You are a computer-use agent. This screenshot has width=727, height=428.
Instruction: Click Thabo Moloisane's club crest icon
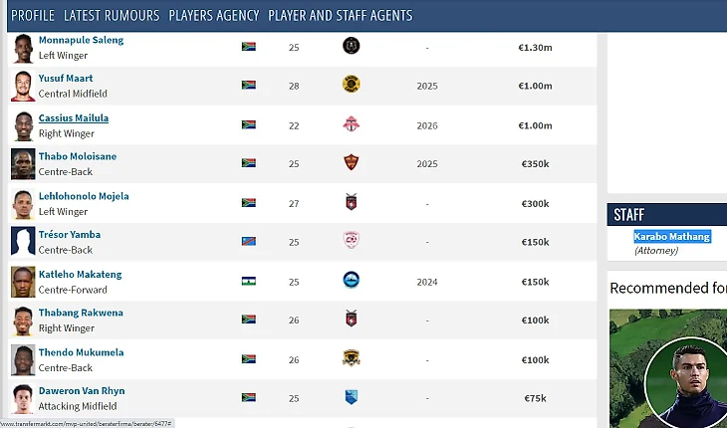pyautogui.click(x=351, y=163)
